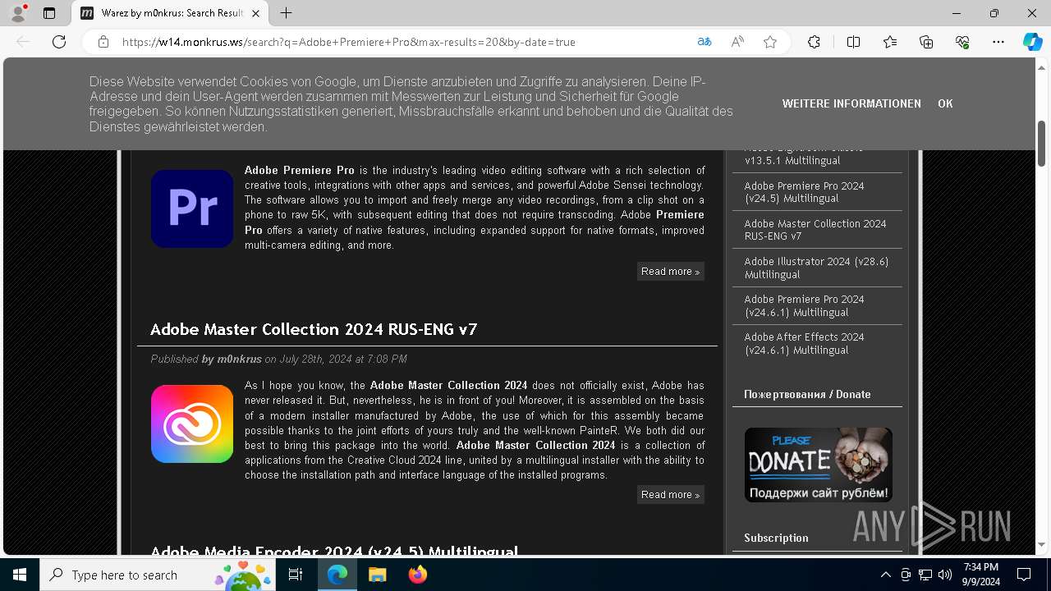Viewport: 1051px width, 591px height.
Task: Open the Windows Start menu
Action: [x=20, y=575]
